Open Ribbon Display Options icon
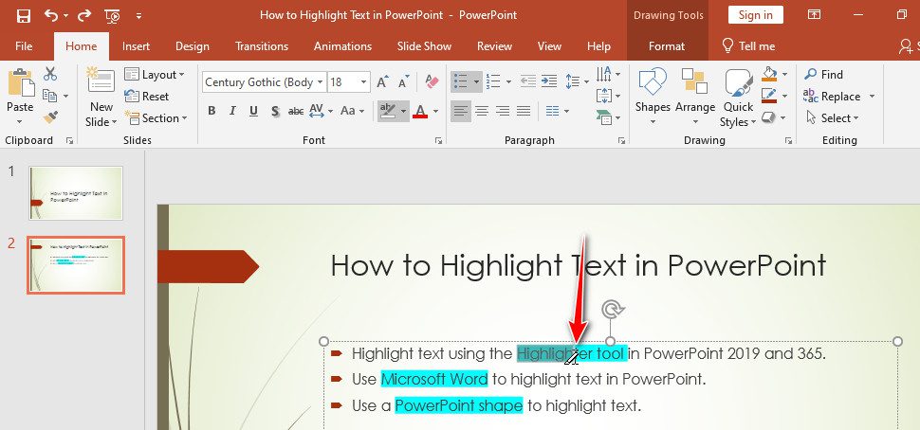Viewport: 920px width, 430px height. 815,15
